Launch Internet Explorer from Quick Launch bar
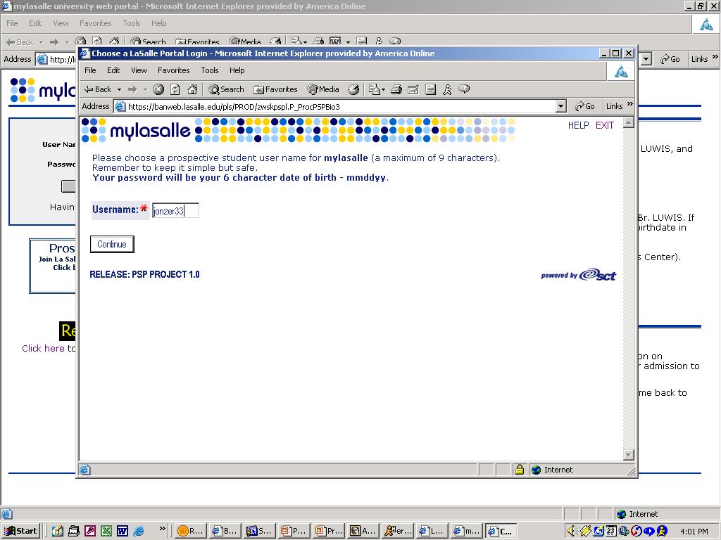 click(x=139, y=531)
